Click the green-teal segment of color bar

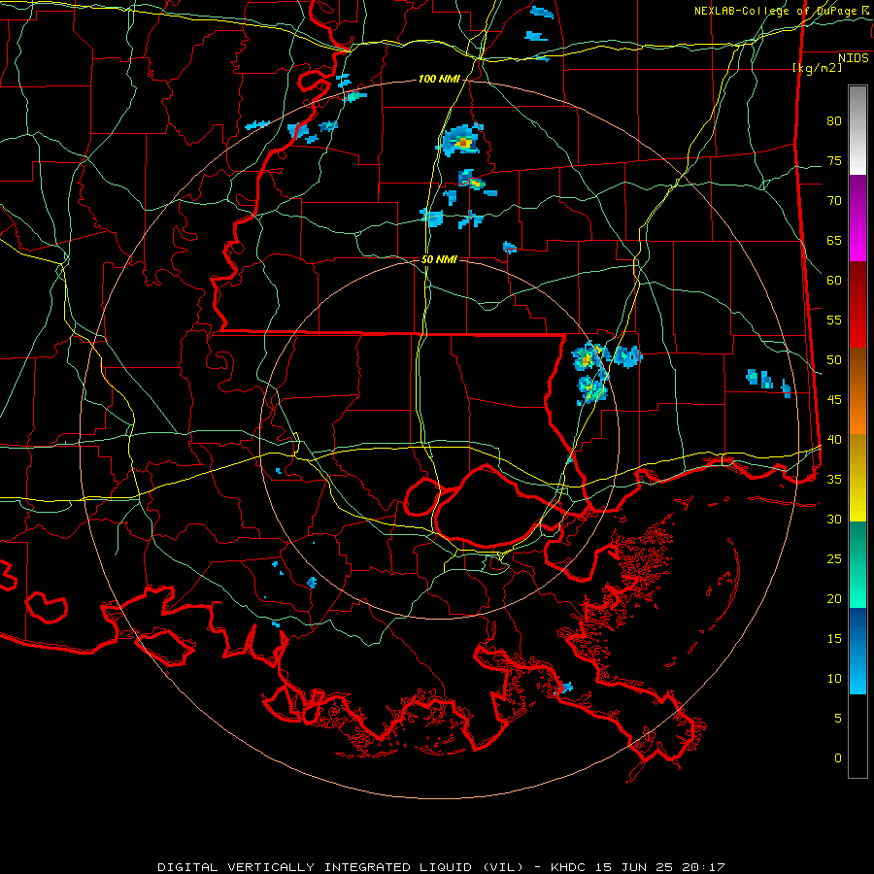857,564
